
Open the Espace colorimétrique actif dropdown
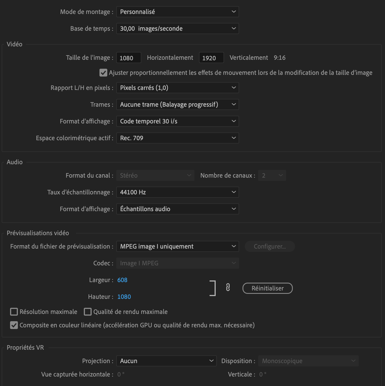point(177,138)
